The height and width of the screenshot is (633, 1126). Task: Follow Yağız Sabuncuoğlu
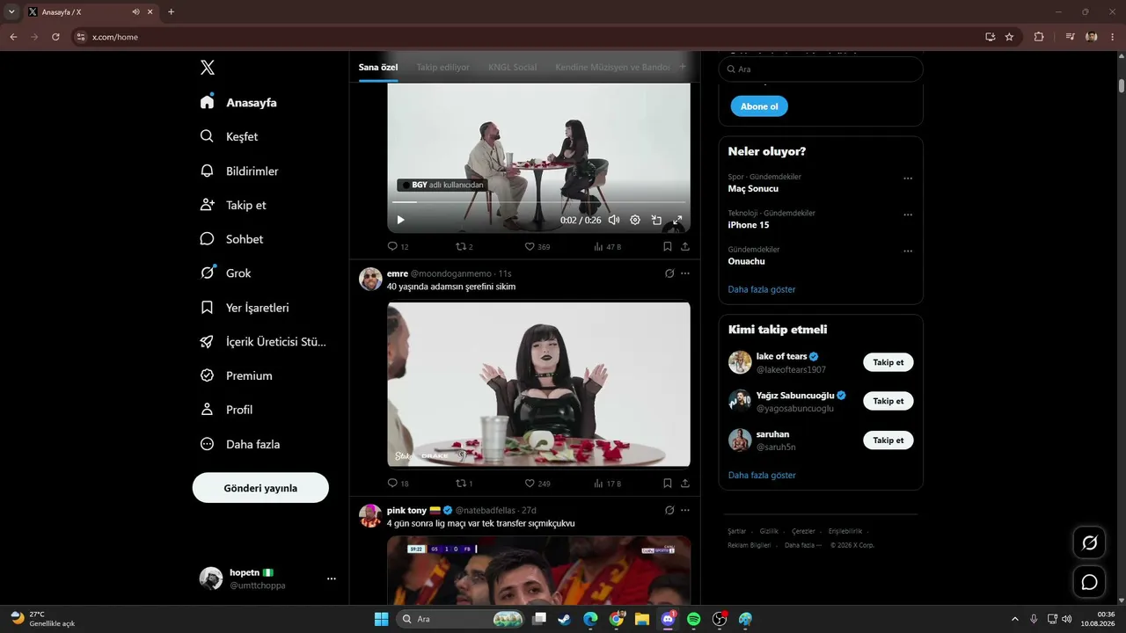[888, 401]
